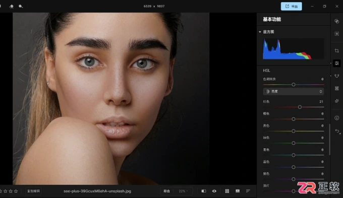Toggle the eye preview icon
The width and height of the screenshot is (343, 198).
[214, 191]
